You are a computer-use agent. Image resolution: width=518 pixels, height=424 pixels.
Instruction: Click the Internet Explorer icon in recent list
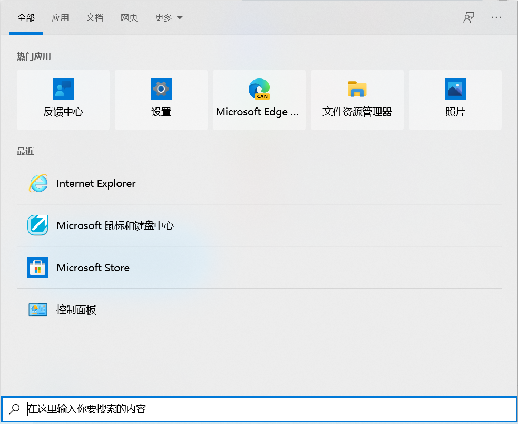coord(38,183)
